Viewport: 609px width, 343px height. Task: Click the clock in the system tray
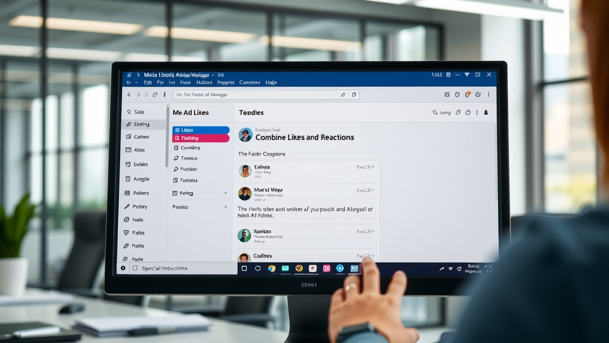(x=473, y=269)
